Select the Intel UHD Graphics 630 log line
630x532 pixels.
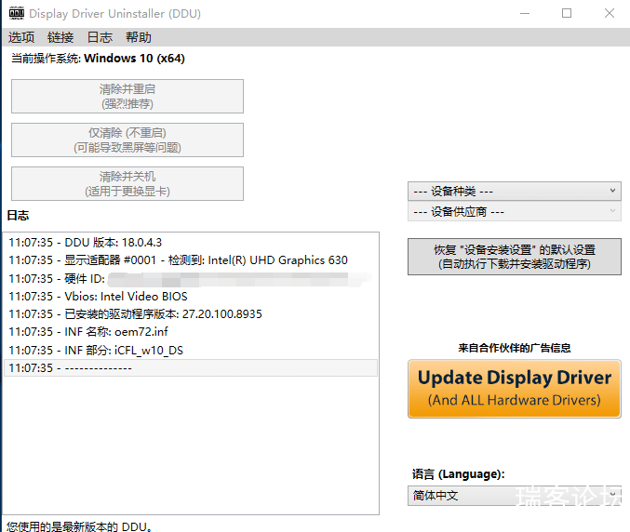[179, 260]
